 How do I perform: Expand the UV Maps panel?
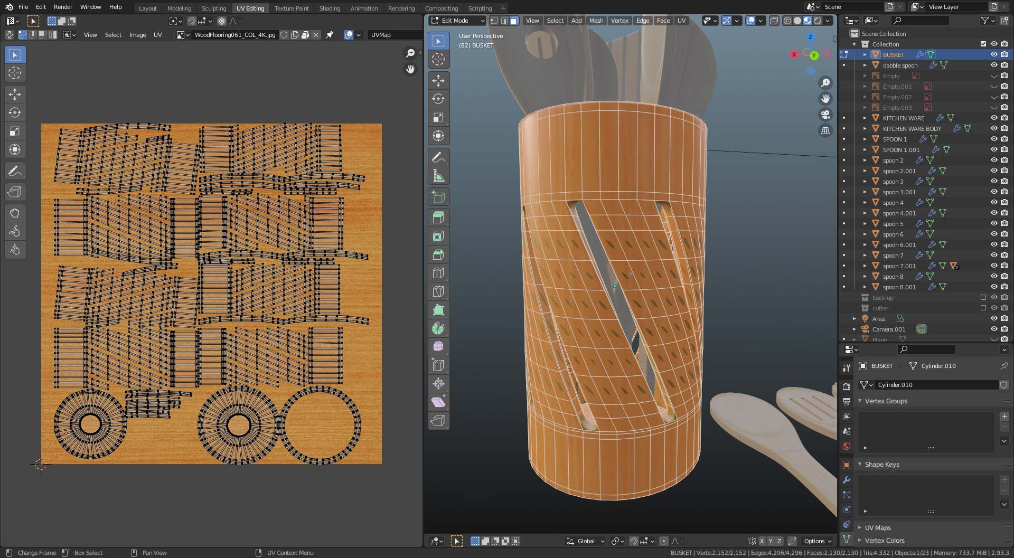coord(877,527)
